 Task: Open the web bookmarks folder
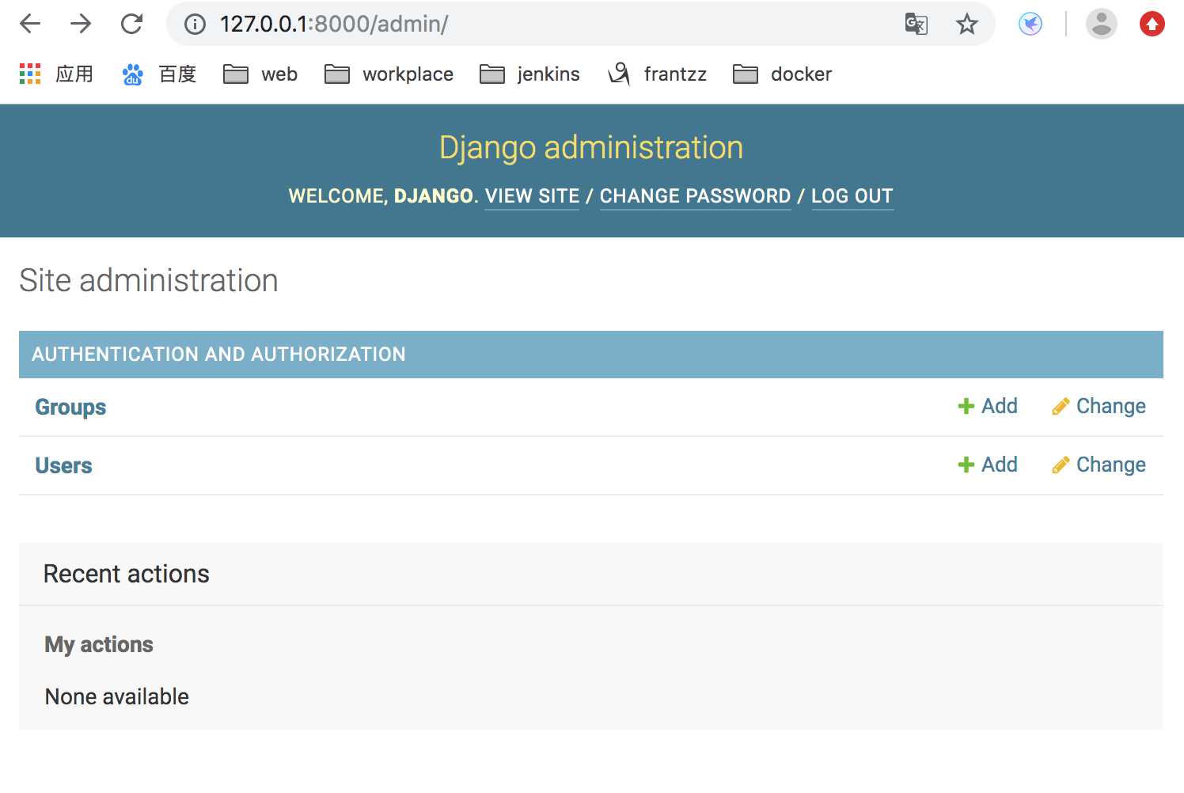260,74
